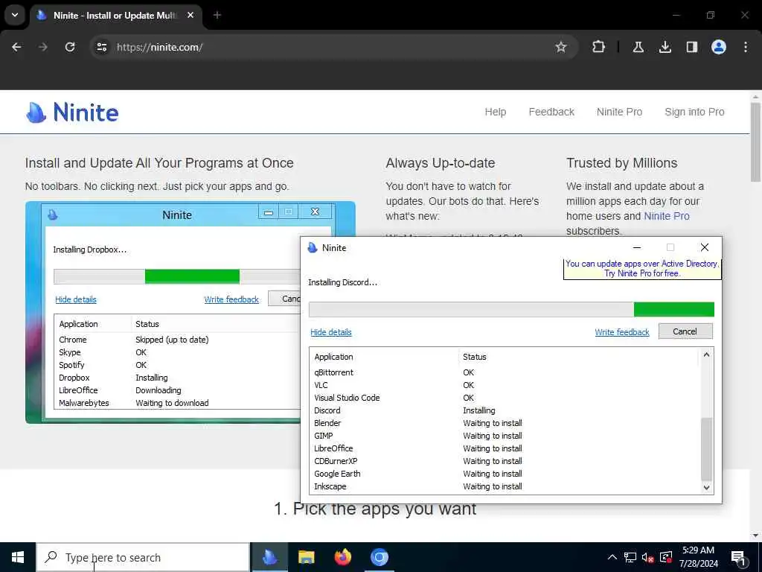Open the tab search dropdown arrow
Image resolution: width=762 pixels, height=572 pixels.
[15, 15]
